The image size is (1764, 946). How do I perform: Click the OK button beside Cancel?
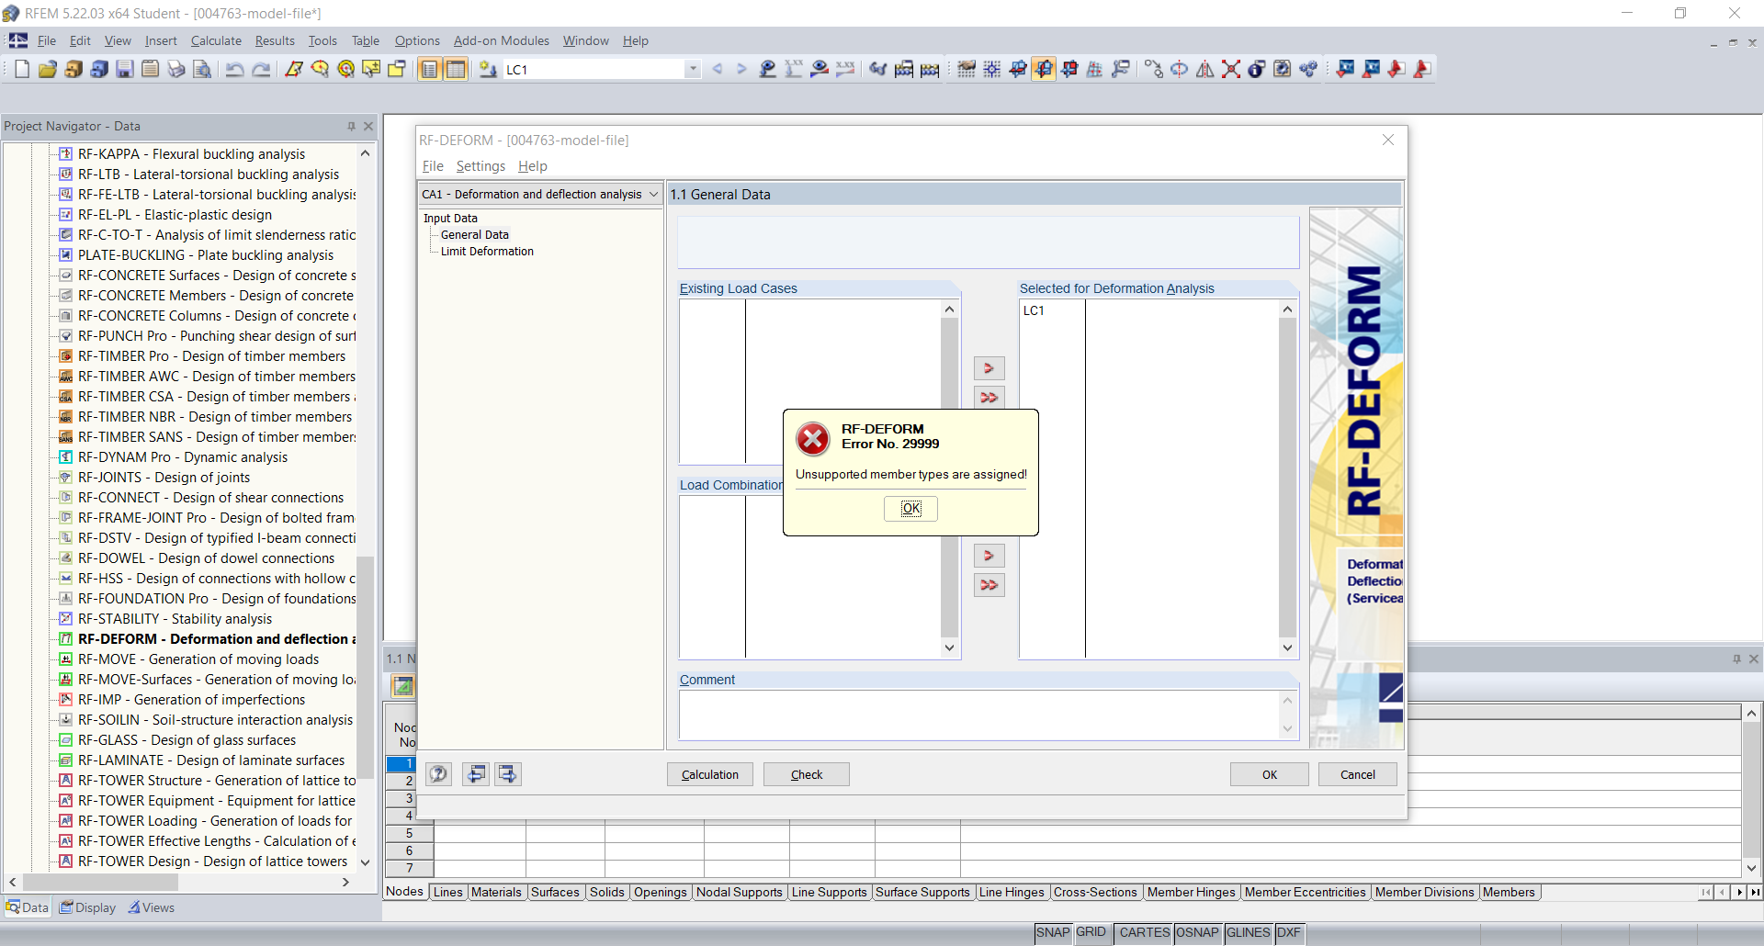click(x=1270, y=774)
